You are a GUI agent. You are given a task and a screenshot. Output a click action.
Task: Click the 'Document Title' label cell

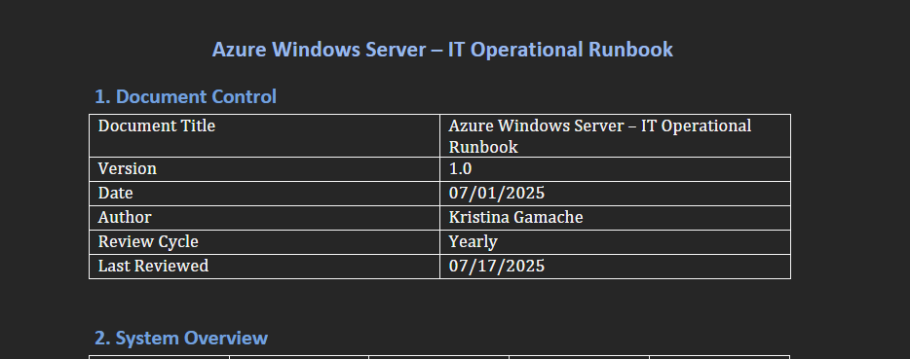[265, 135]
